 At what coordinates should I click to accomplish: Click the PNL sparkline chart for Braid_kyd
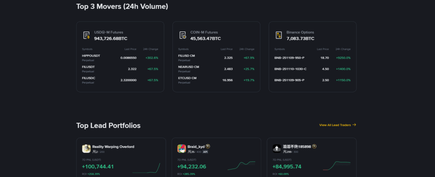click(x=241, y=165)
